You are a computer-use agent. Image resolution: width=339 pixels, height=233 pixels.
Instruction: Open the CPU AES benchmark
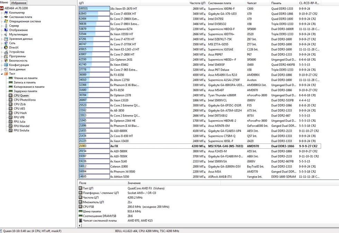20,109
